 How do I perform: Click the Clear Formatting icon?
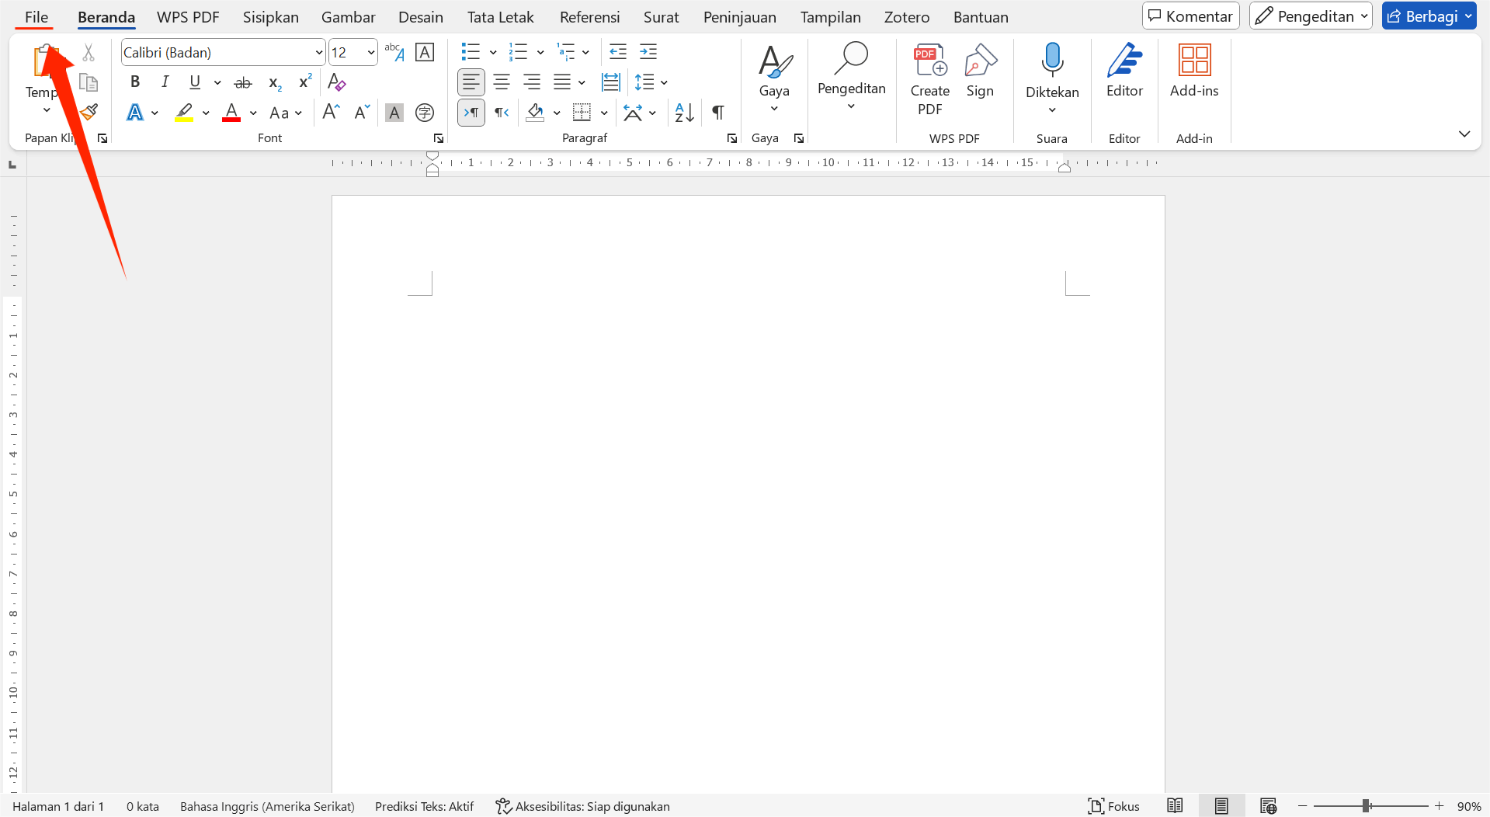[x=336, y=82]
